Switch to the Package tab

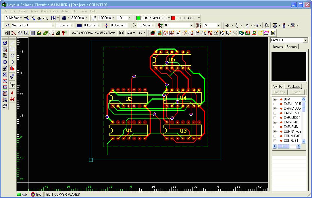[294, 86]
